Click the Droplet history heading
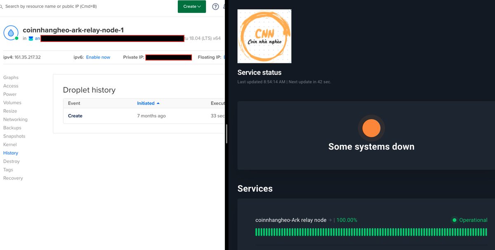Screen dimensions: 495x250 pyautogui.click(x=89, y=90)
